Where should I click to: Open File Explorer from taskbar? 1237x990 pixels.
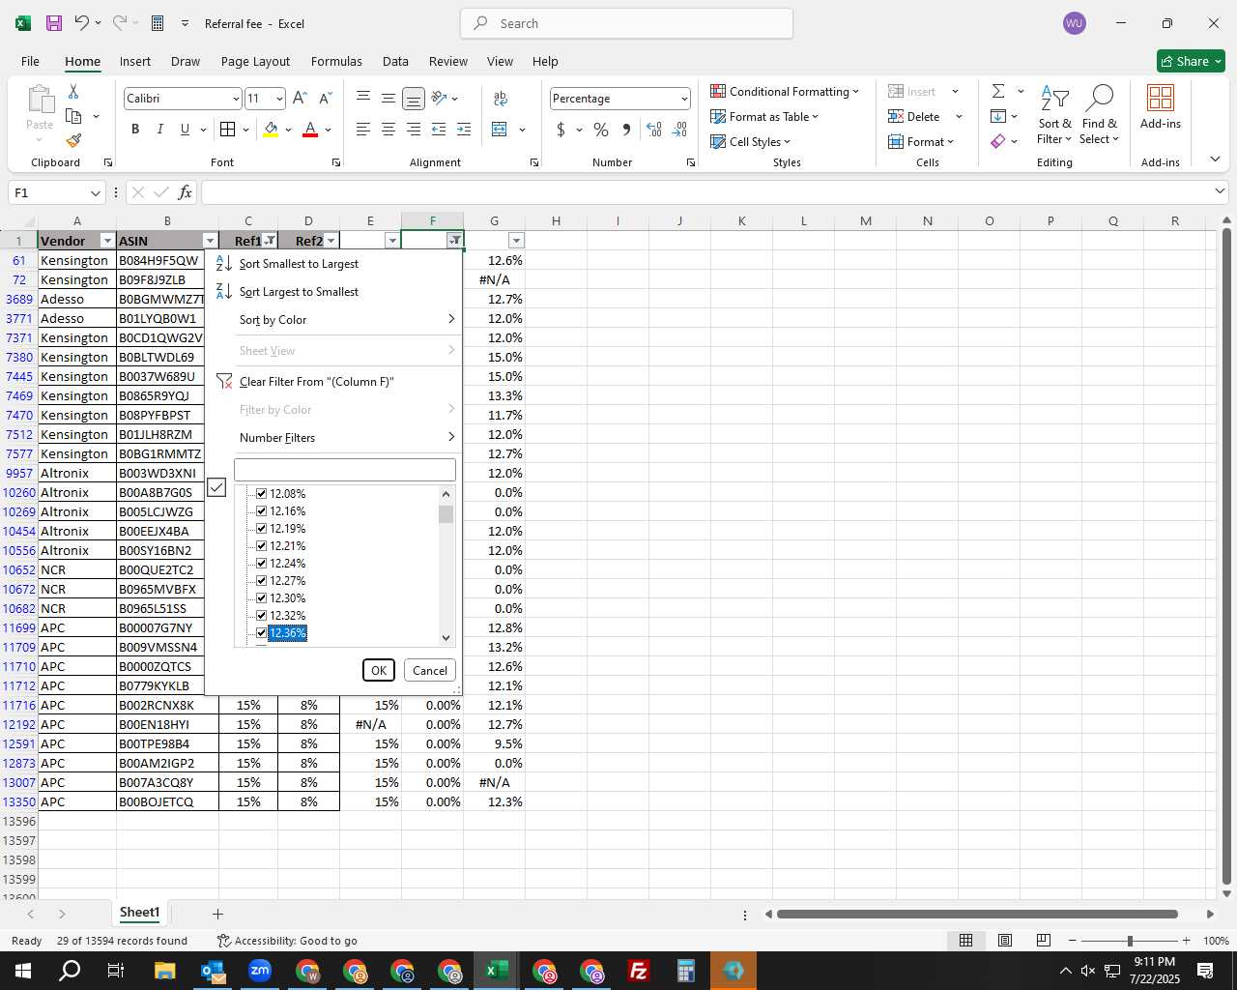click(x=164, y=971)
